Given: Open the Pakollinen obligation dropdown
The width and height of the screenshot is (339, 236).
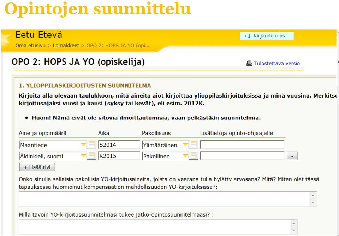Looking at the screenshot, I should point(185,156).
